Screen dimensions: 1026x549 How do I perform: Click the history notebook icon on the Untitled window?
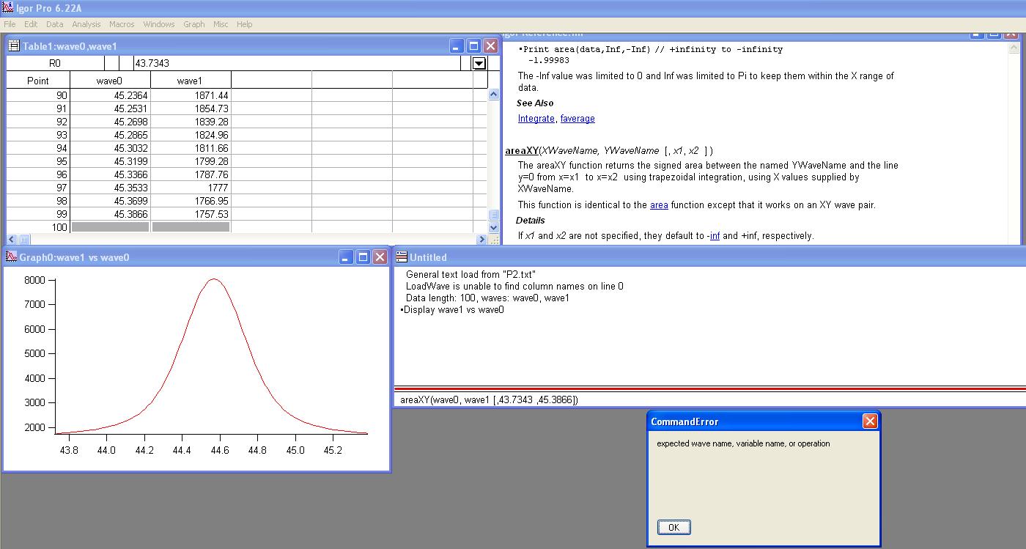pos(400,257)
